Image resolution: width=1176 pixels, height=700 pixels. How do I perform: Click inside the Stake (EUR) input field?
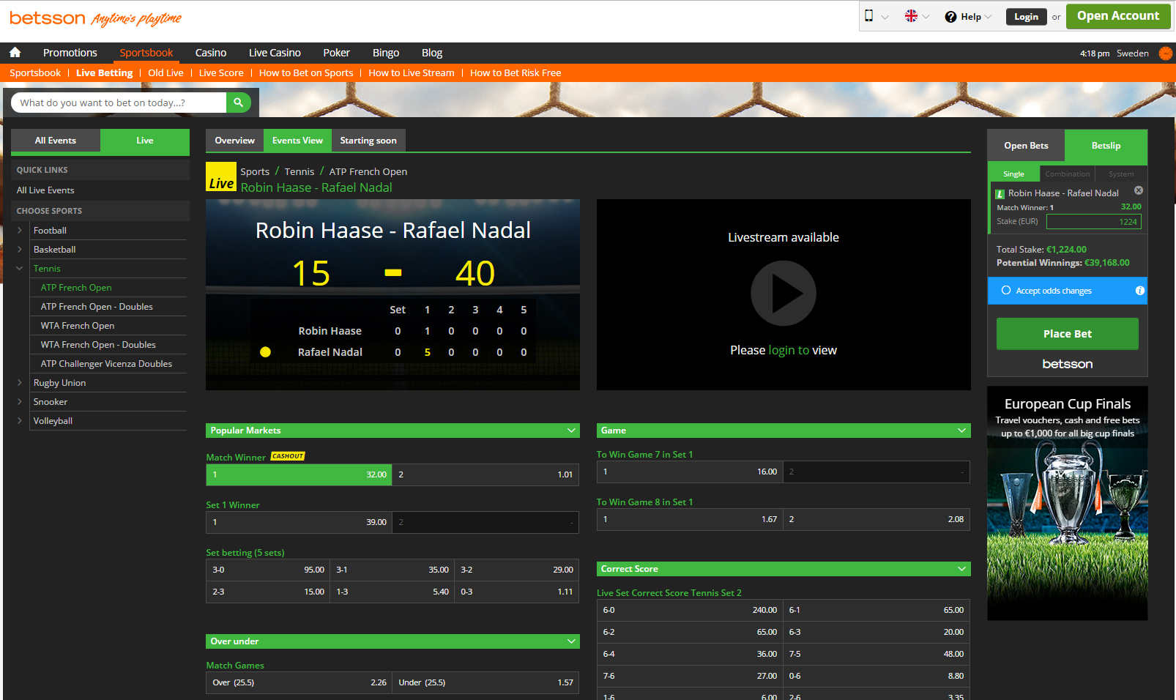[1093, 221]
